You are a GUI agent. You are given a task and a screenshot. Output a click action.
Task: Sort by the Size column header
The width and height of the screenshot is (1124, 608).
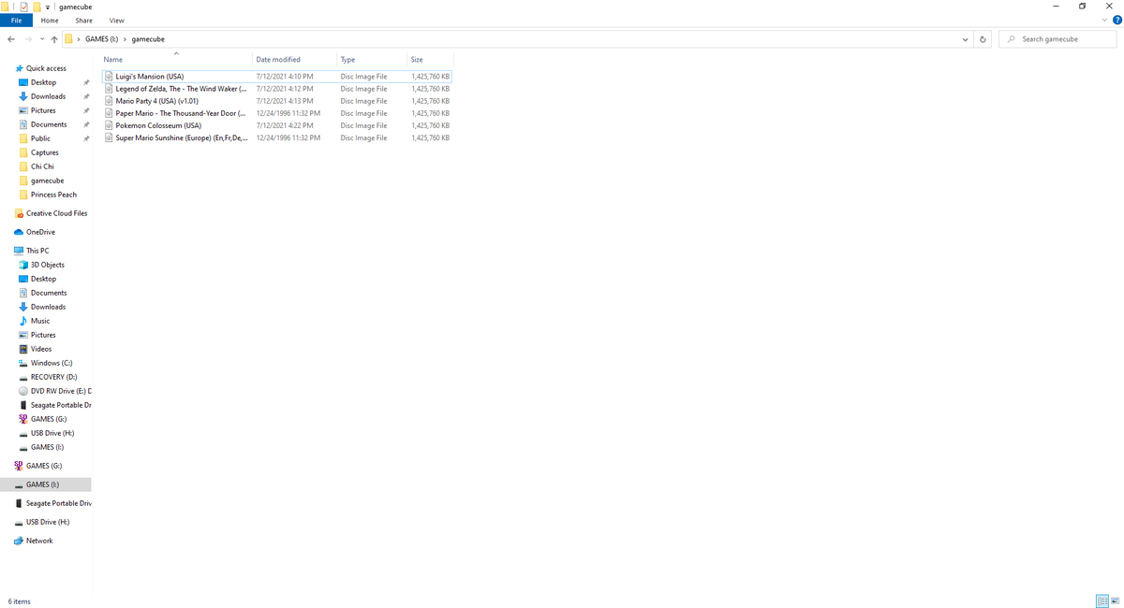pyautogui.click(x=430, y=60)
